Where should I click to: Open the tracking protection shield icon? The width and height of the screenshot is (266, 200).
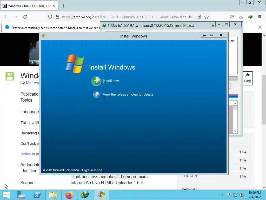tap(50, 17)
